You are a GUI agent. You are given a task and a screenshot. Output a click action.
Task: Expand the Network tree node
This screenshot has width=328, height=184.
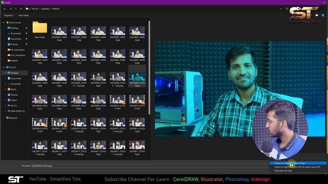[x=4, y=118]
